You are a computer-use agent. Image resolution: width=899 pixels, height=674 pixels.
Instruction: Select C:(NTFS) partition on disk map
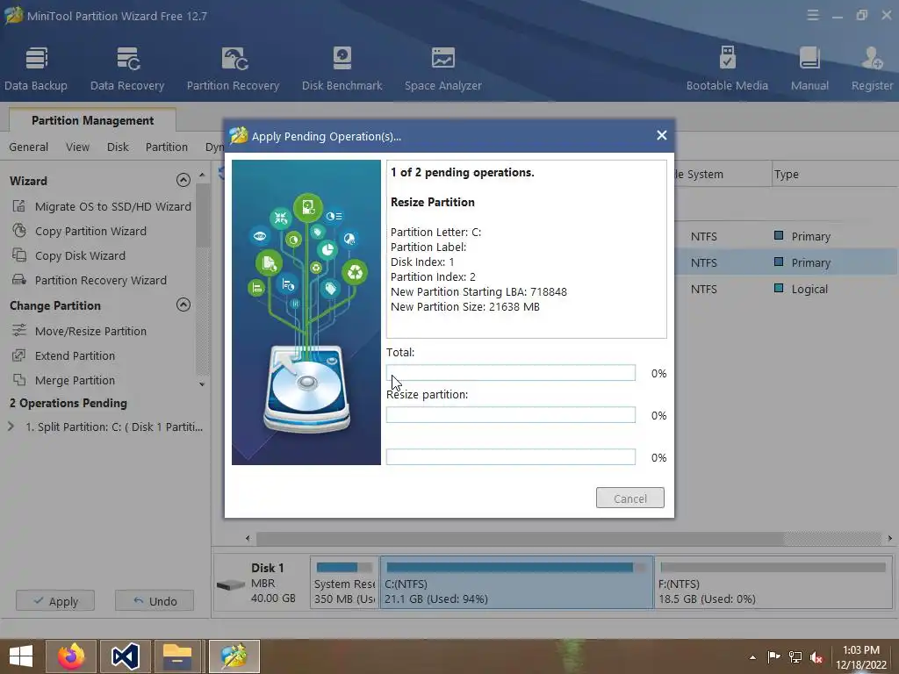point(516,583)
